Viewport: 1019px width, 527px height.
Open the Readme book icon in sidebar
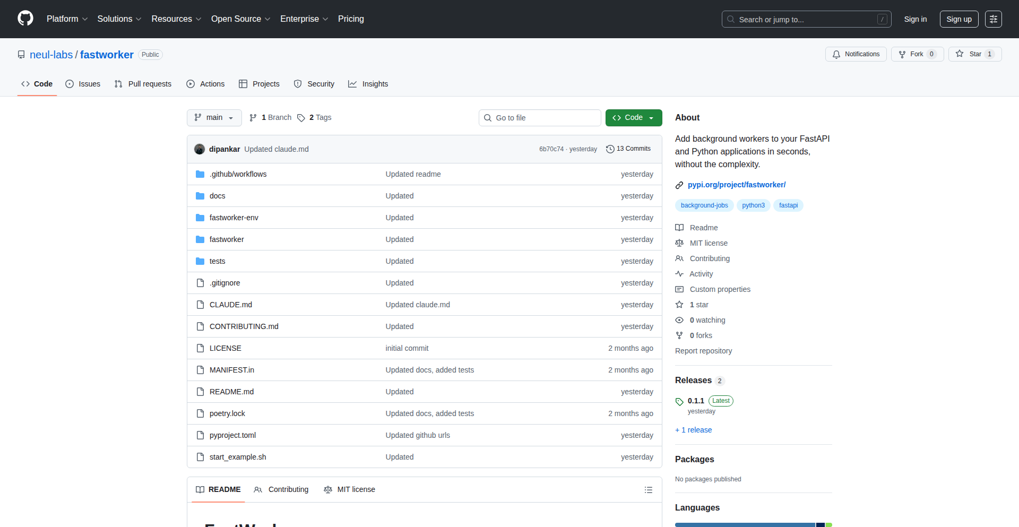pos(679,227)
